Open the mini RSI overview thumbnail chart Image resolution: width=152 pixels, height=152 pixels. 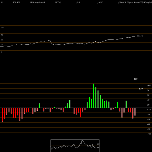click(75, 146)
